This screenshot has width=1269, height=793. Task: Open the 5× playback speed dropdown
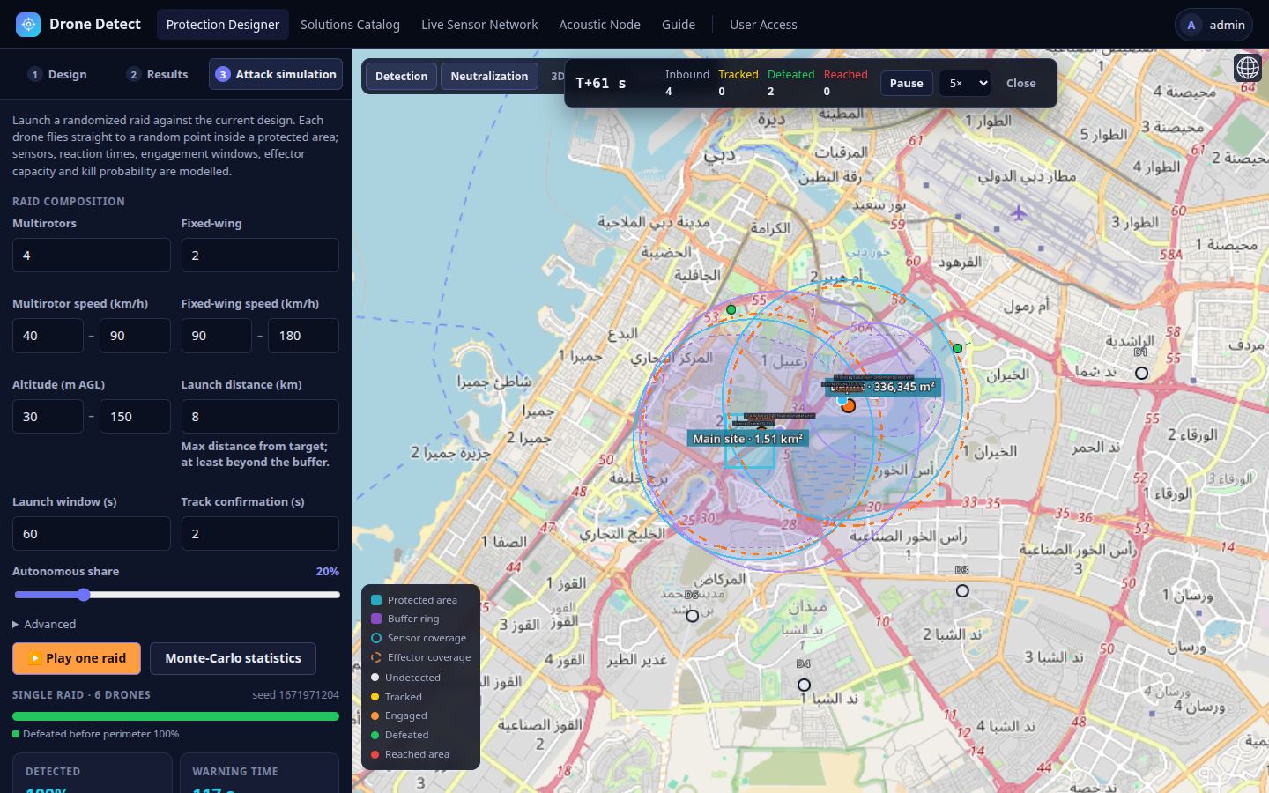(x=965, y=83)
